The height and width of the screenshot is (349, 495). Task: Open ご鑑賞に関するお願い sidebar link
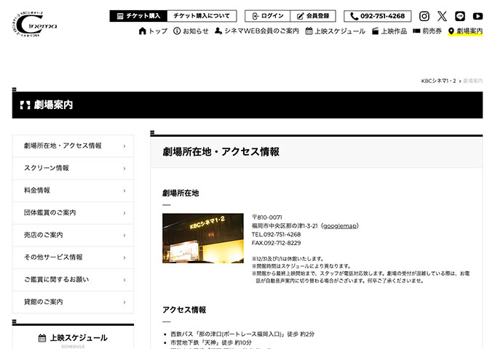tap(73, 280)
